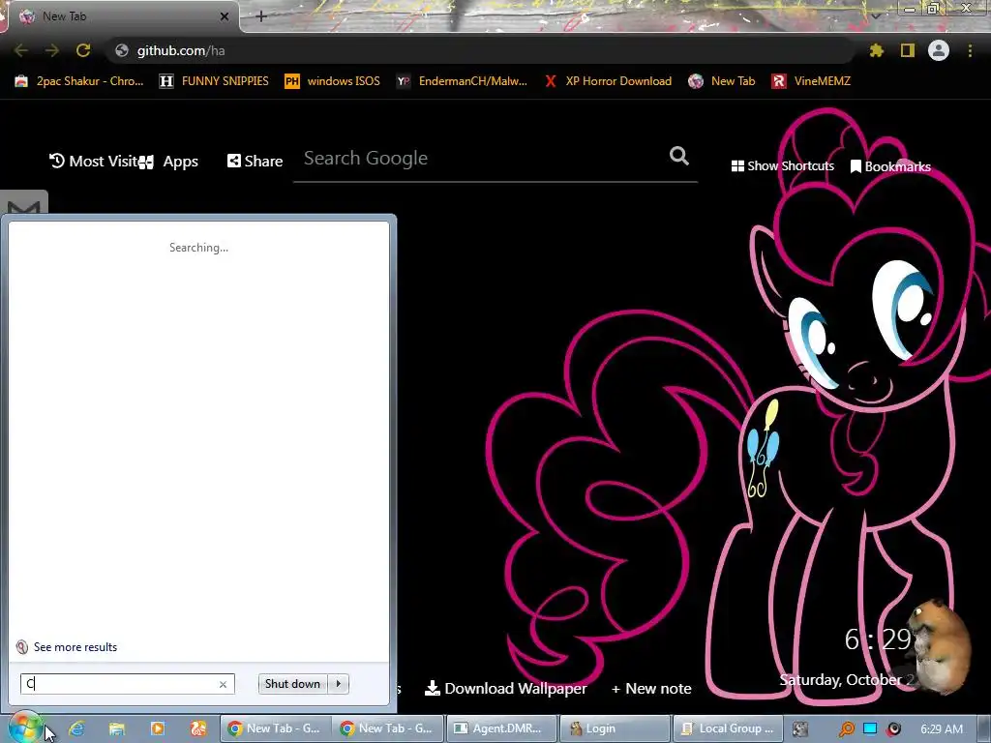Click the address bar github.com/ha
This screenshot has height=743, width=991.
pos(480,50)
